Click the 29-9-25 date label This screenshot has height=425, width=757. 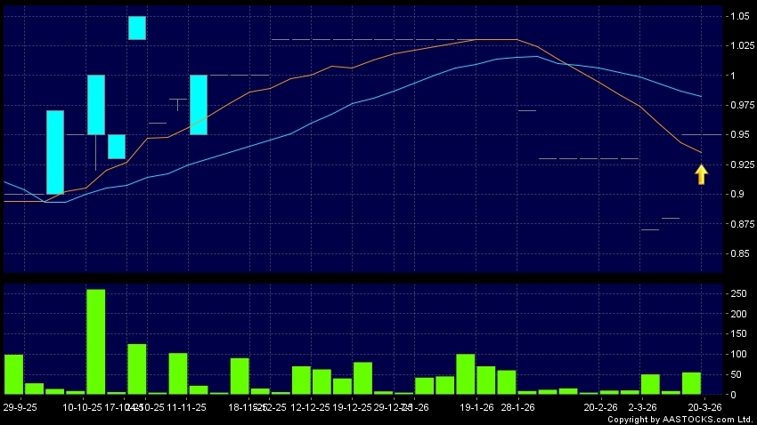click(20, 405)
